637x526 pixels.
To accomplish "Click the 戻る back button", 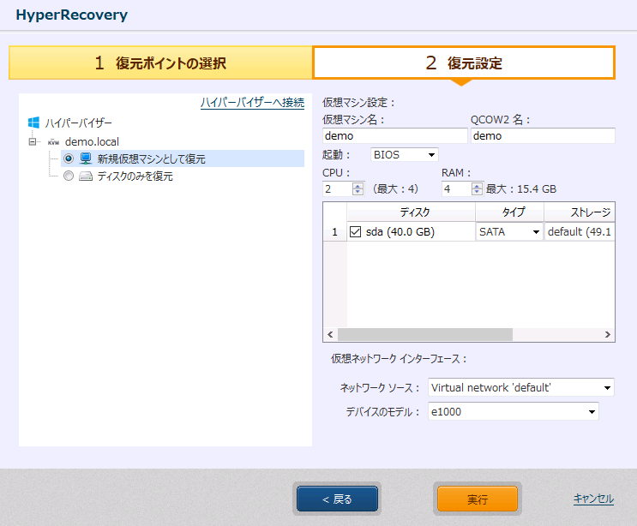I will click(x=337, y=499).
